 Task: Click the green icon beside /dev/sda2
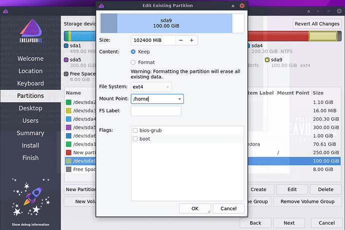(x=69, y=102)
